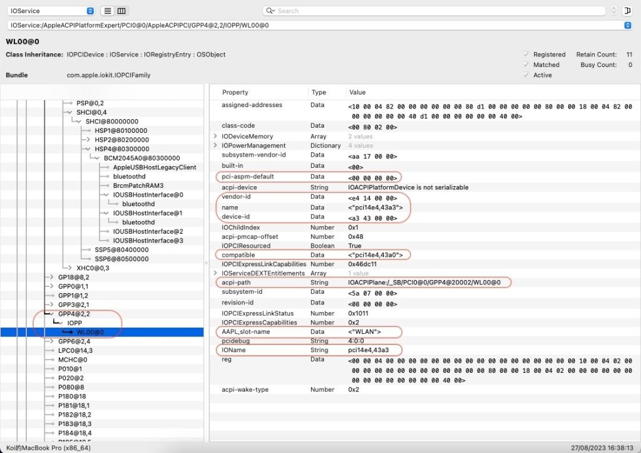Select IOUSBHostInterface@2 entry
The image size is (641, 453).
[x=148, y=231]
